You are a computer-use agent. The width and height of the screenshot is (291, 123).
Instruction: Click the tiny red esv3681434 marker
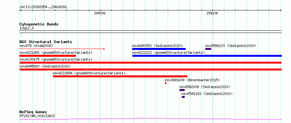(x=166, y=83)
